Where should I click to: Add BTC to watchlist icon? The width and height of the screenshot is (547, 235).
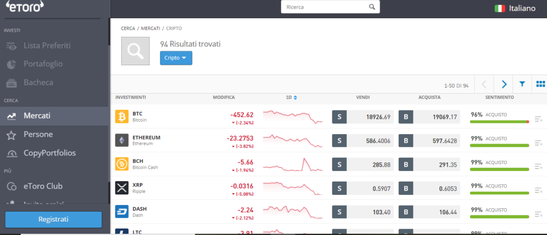coord(538,119)
